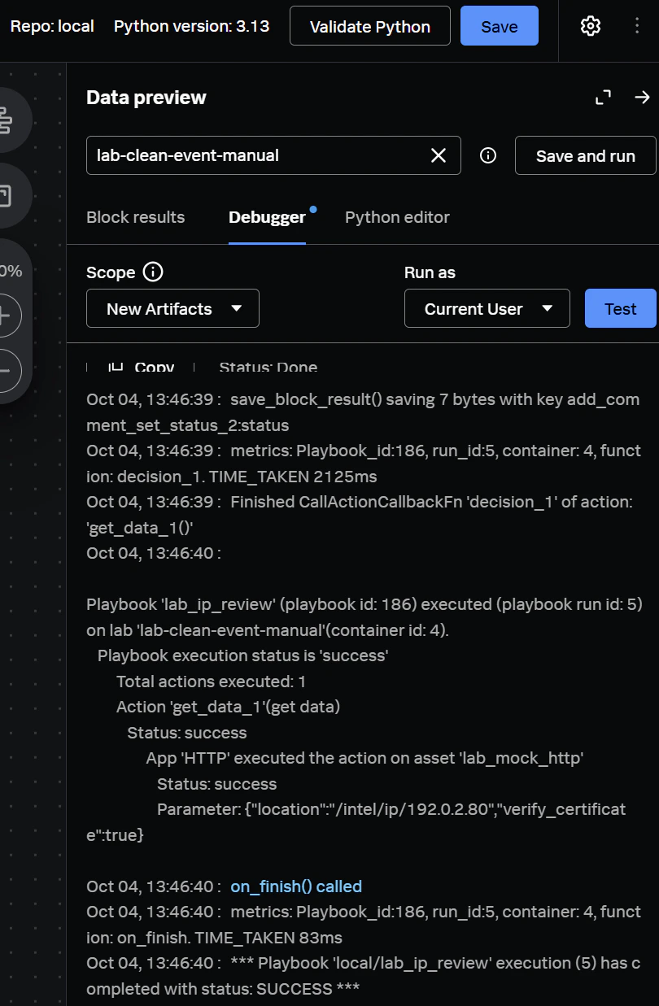Click the Validate Python button
Image resolution: width=659 pixels, height=1006 pixels.
click(370, 26)
